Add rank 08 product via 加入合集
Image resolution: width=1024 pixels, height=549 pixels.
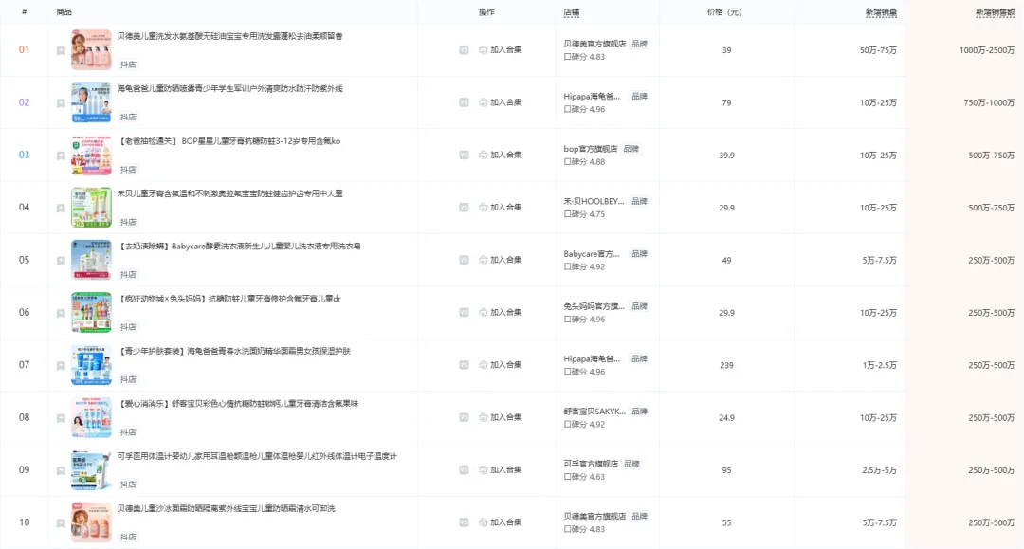point(501,417)
